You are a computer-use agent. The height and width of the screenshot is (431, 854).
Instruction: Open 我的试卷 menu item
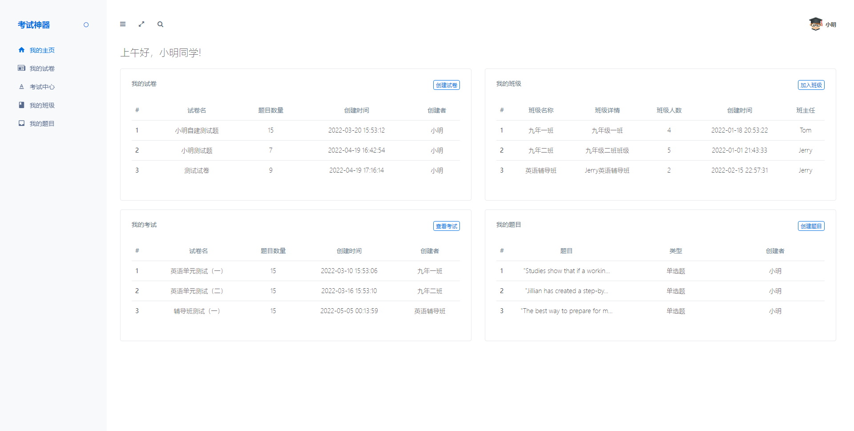pyautogui.click(x=42, y=68)
